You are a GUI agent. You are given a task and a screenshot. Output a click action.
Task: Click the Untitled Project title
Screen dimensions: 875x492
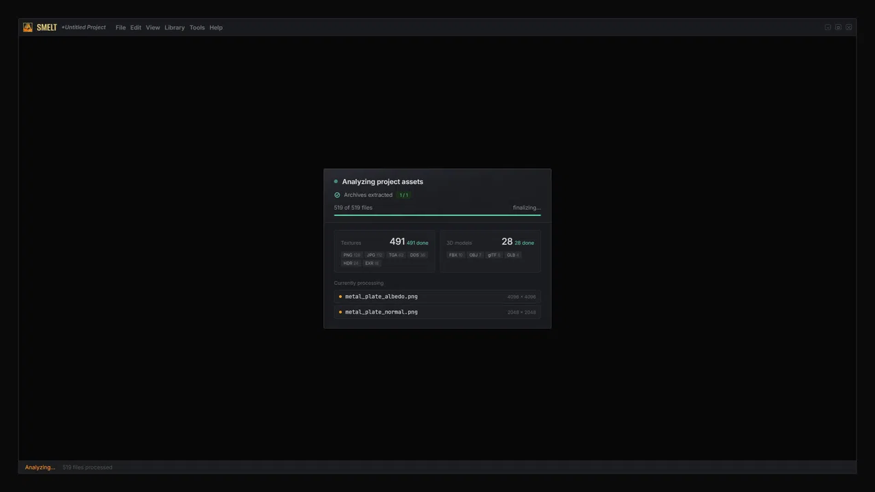(x=83, y=27)
